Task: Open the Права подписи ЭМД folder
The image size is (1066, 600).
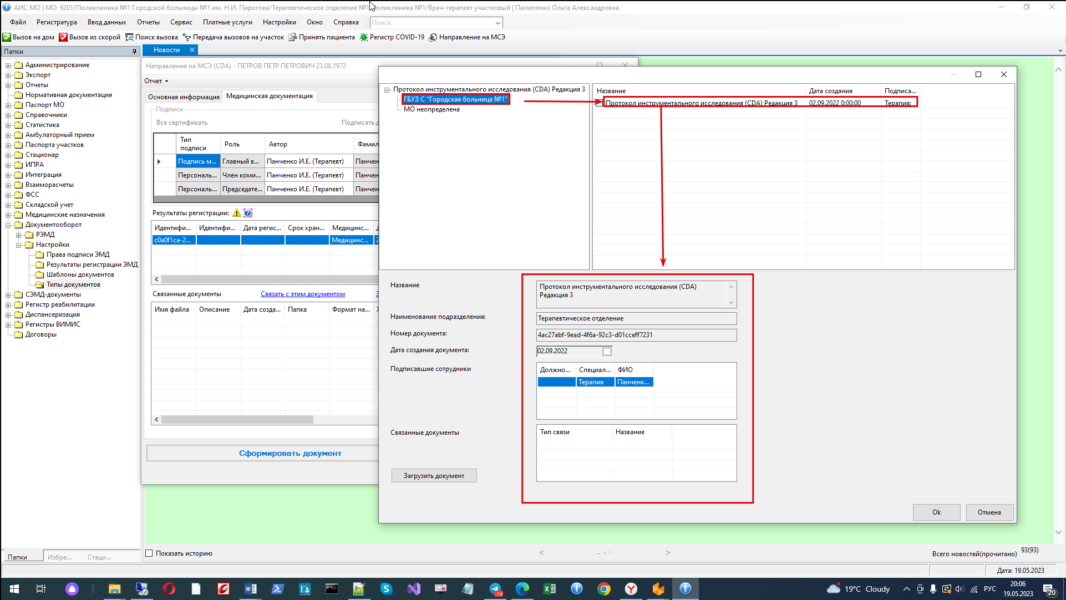Action: [78, 255]
